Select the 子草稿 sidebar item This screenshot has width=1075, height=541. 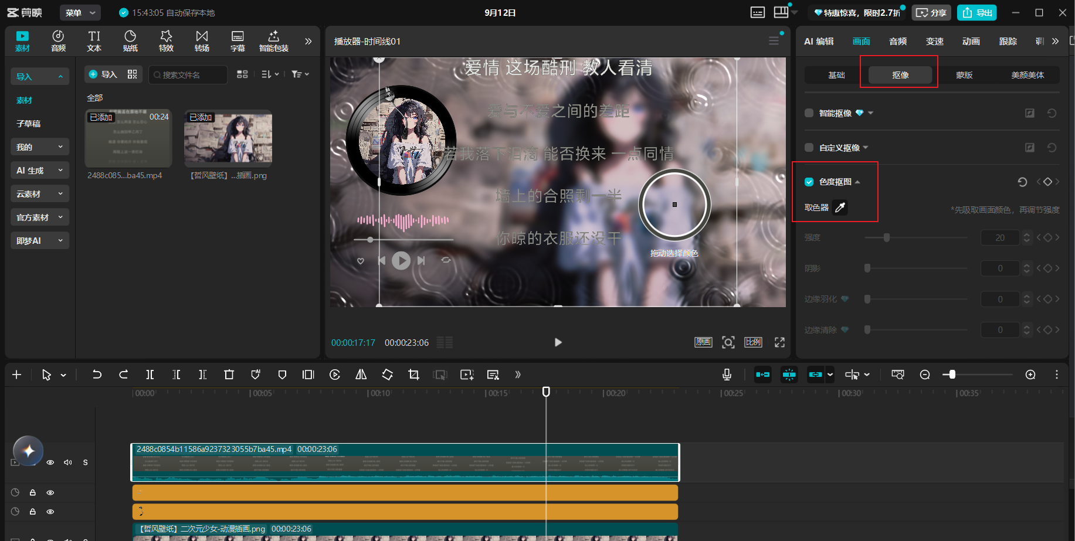(29, 124)
